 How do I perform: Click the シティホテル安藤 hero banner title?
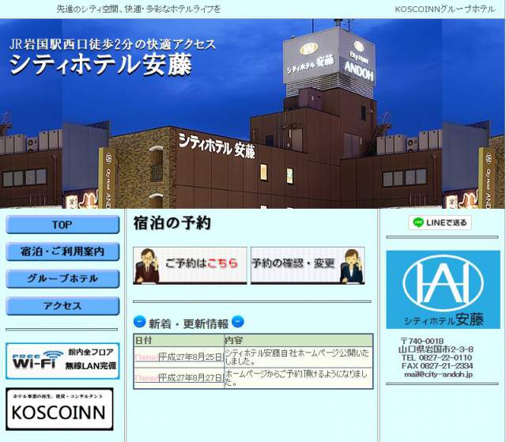coord(101,65)
